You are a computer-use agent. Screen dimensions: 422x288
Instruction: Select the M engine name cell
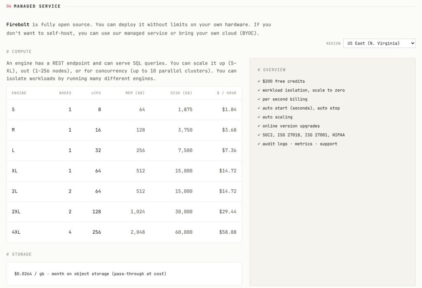pos(13,130)
